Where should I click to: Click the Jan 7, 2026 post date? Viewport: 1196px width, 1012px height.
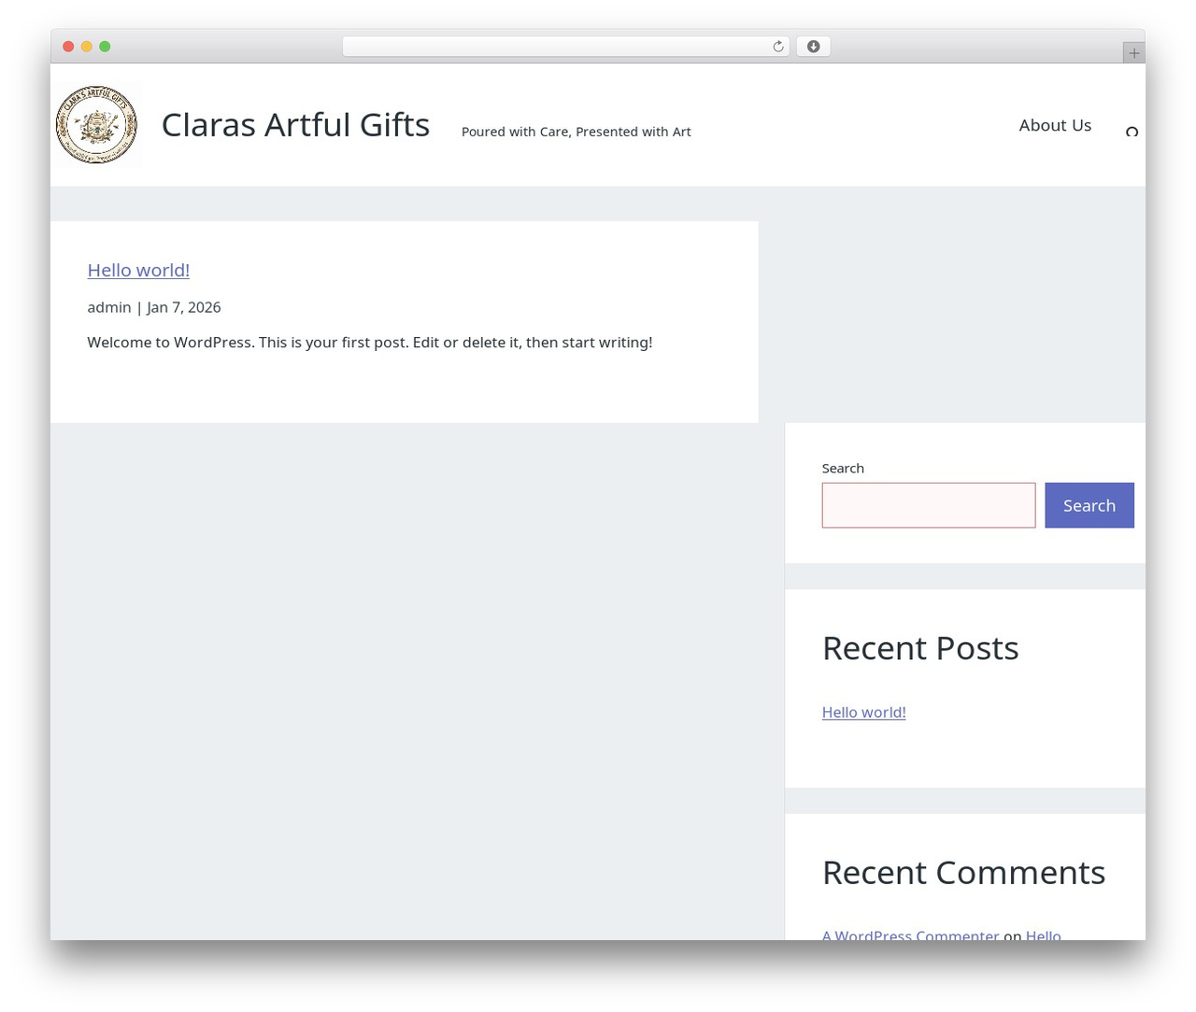pyautogui.click(x=184, y=307)
